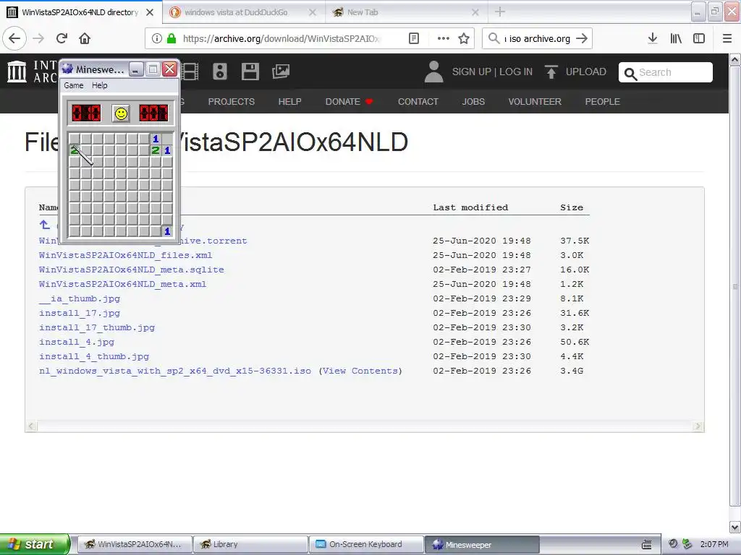Screen dimensions: 741x555
Task: Click the UPLOAD text link
Action: pos(585,72)
